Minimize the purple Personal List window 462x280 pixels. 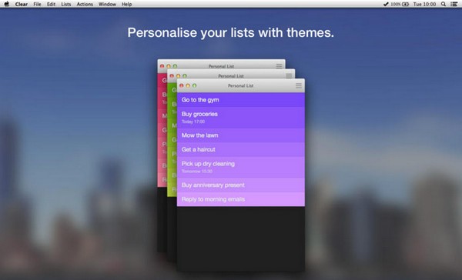[x=188, y=85]
